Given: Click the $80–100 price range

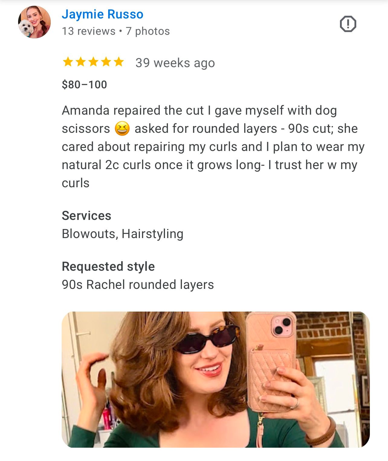Looking at the screenshot, I should (84, 84).
